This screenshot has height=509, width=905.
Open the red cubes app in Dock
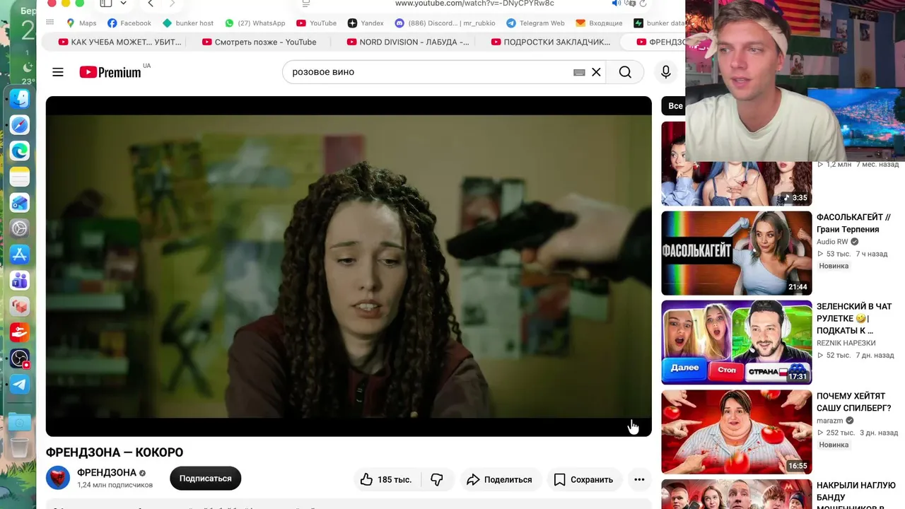point(20,307)
